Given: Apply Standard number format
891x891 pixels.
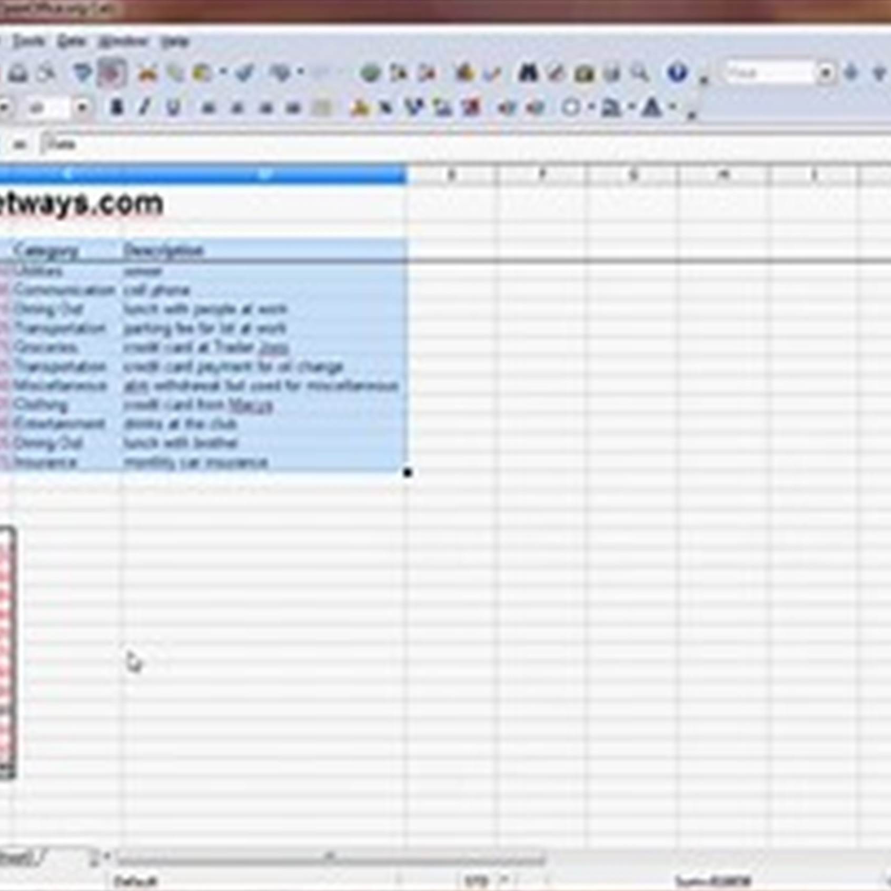Looking at the screenshot, I should click(x=415, y=108).
